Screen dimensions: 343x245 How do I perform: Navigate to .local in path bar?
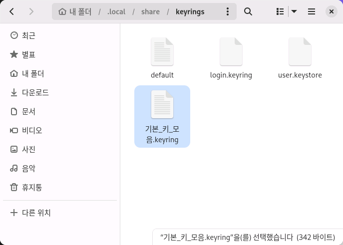click(x=116, y=11)
